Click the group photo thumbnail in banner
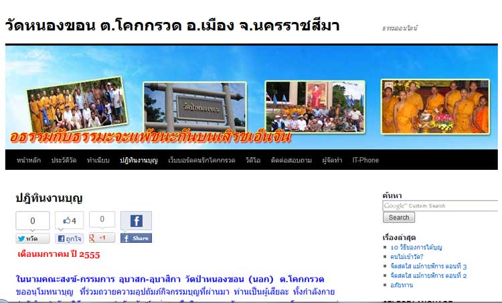 [78, 104]
